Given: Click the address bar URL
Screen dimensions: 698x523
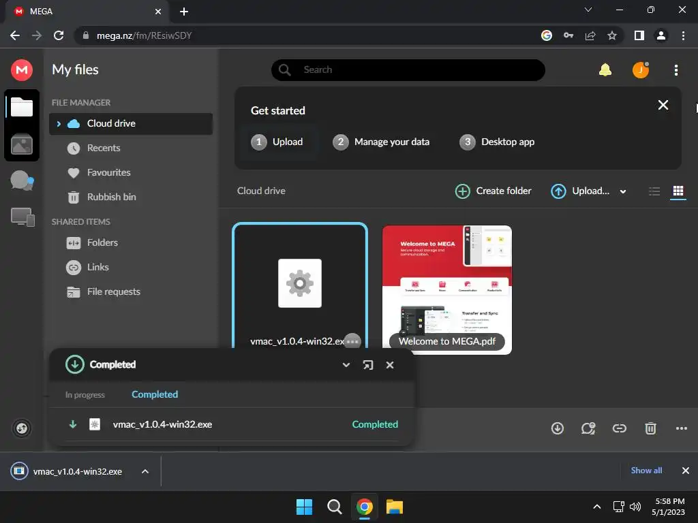Looking at the screenshot, I should pyautogui.click(x=144, y=35).
